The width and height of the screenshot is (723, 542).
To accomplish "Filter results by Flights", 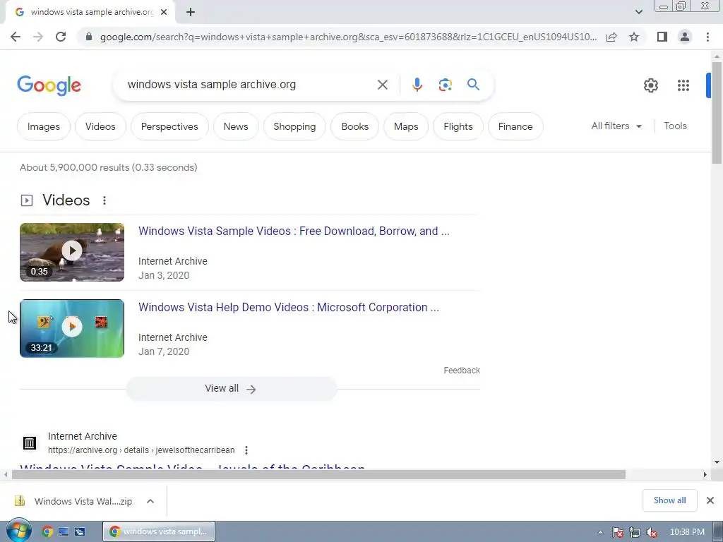I will (x=458, y=127).
